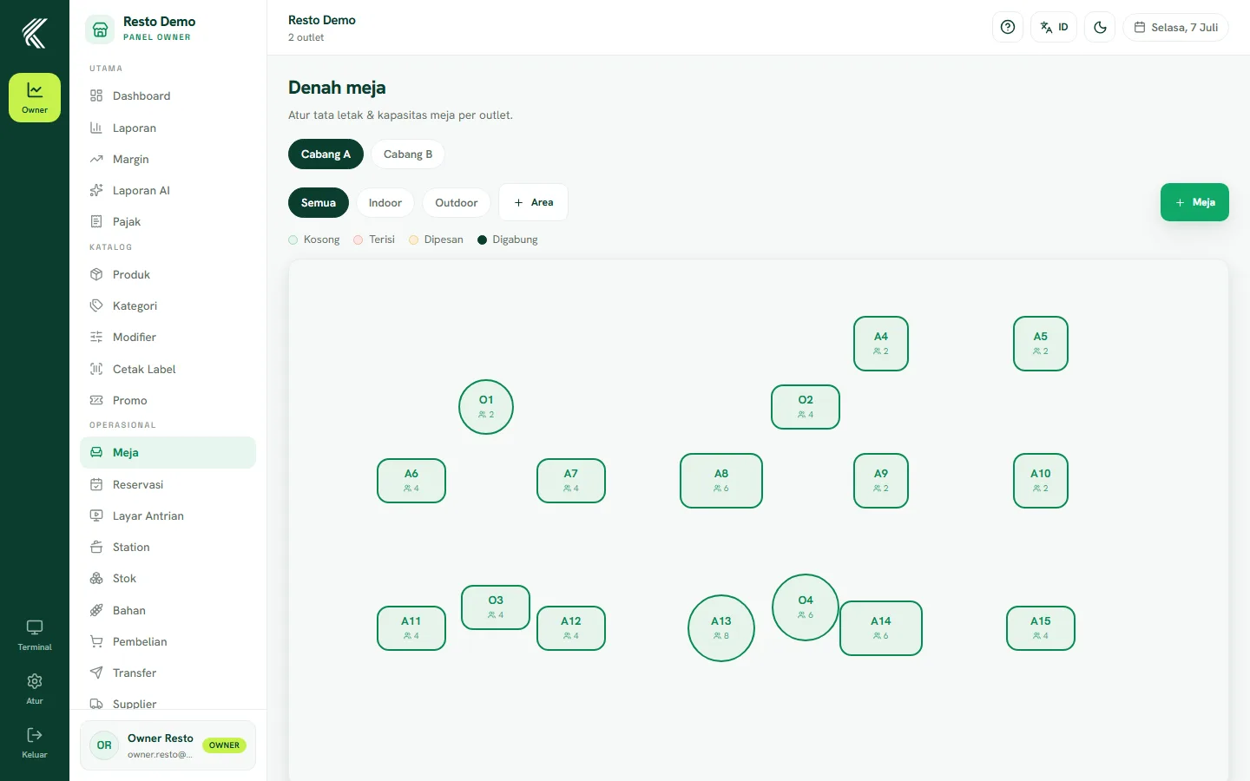Screen dimensions: 1250x781
Task: Select the Digabung legend color dot
Action: click(x=482, y=240)
